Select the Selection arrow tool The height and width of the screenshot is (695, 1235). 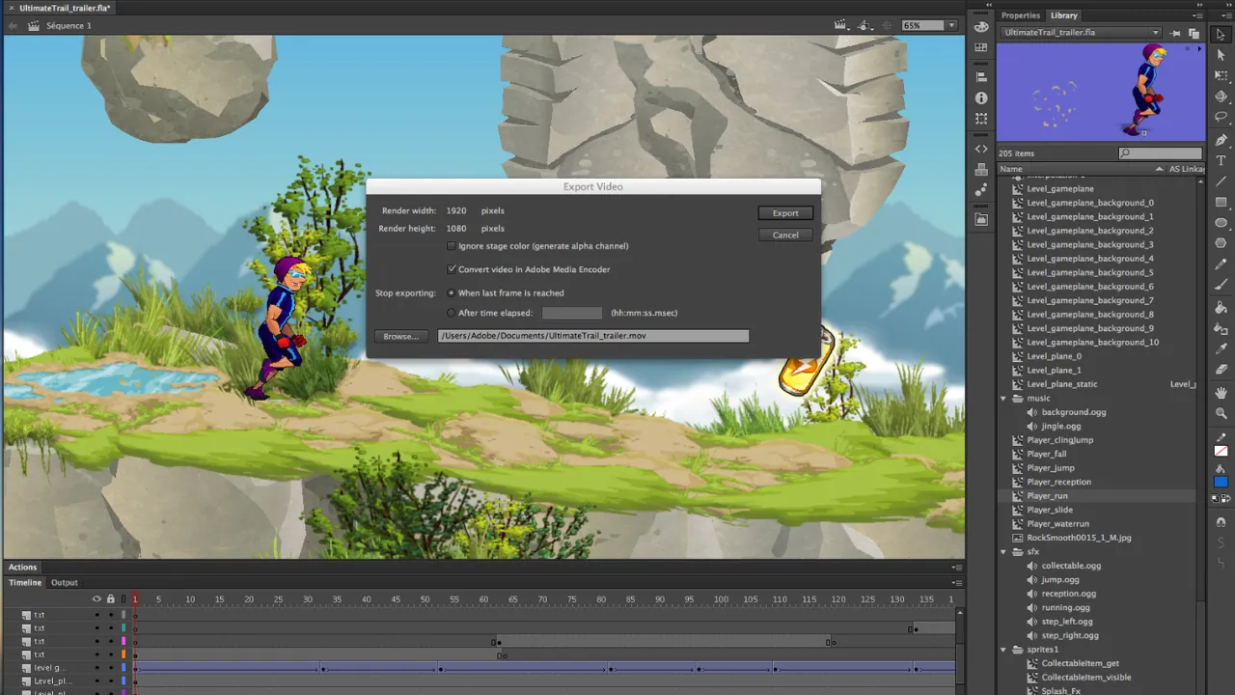pos(1221,35)
